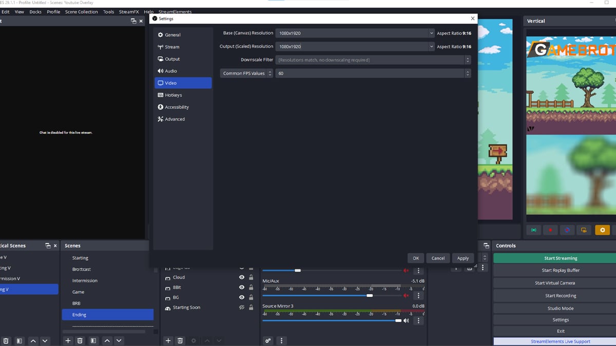Click StreamElements Live Support
616x346 pixels.
pyautogui.click(x=560, y=341)
